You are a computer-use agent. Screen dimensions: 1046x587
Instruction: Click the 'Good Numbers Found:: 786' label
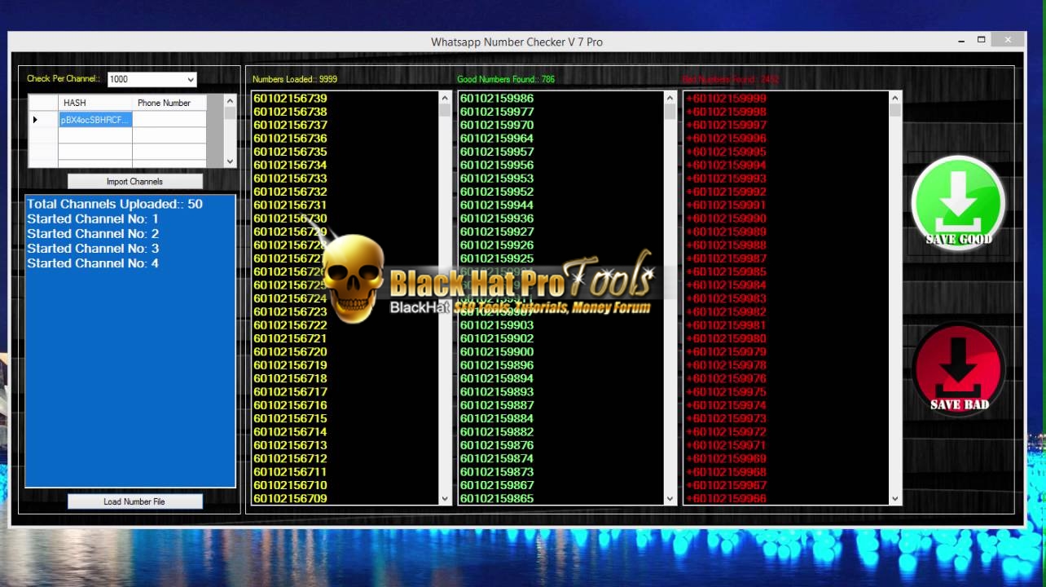pos(506,80)
